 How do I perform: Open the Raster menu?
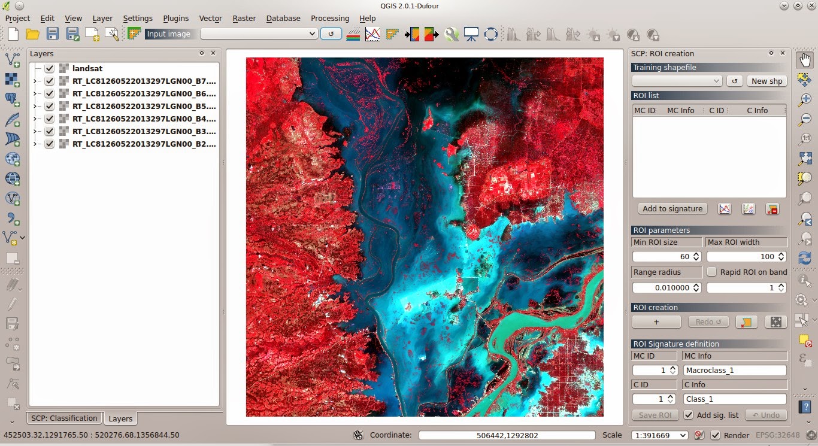tap(244, 19)
